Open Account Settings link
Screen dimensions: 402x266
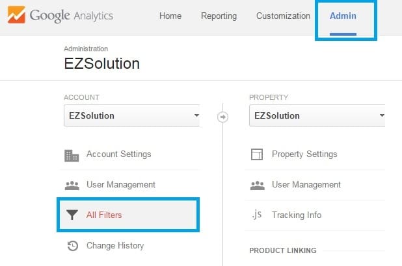pyautogui.click(x=118, y=154)
